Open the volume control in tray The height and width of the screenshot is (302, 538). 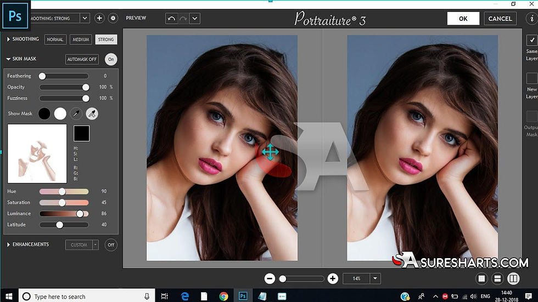point(473,297)
